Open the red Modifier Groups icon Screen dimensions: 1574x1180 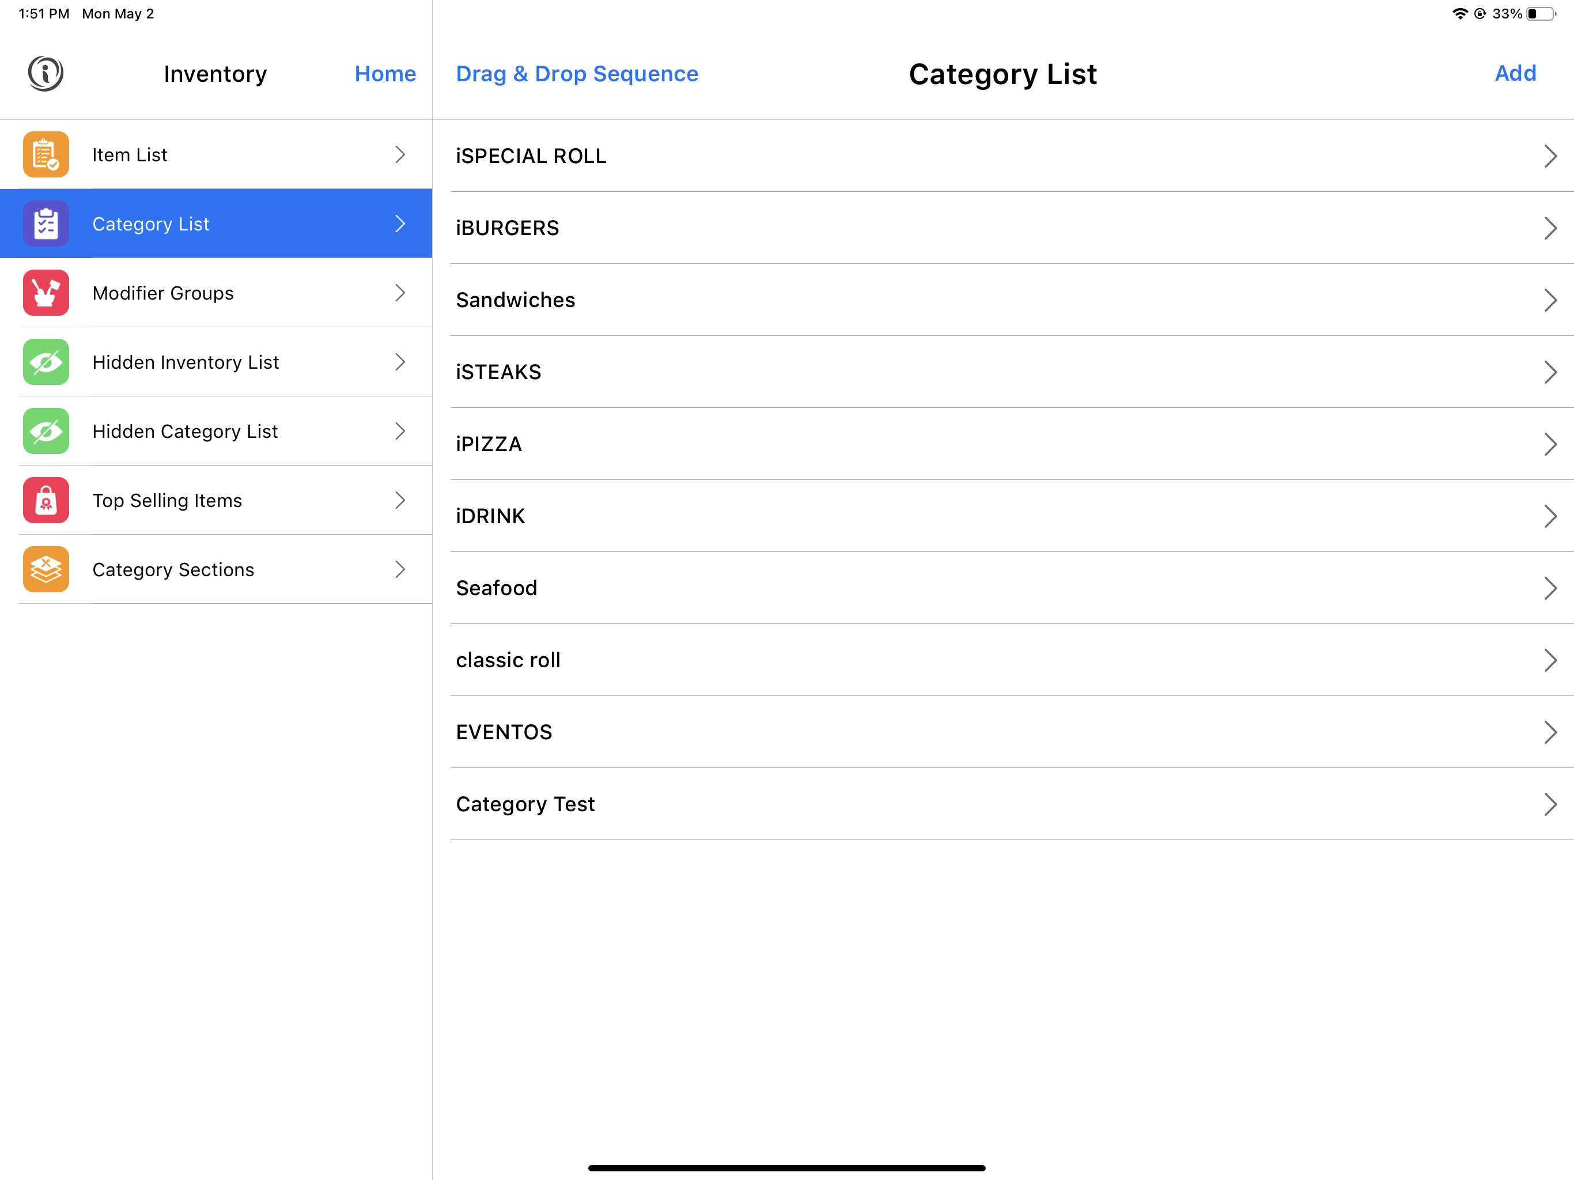point(46,293)
